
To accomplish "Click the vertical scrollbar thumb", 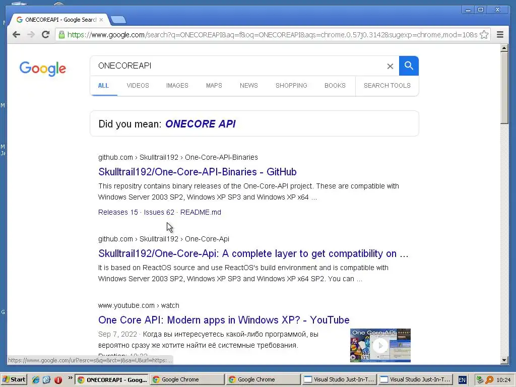I will click(504, 88).
